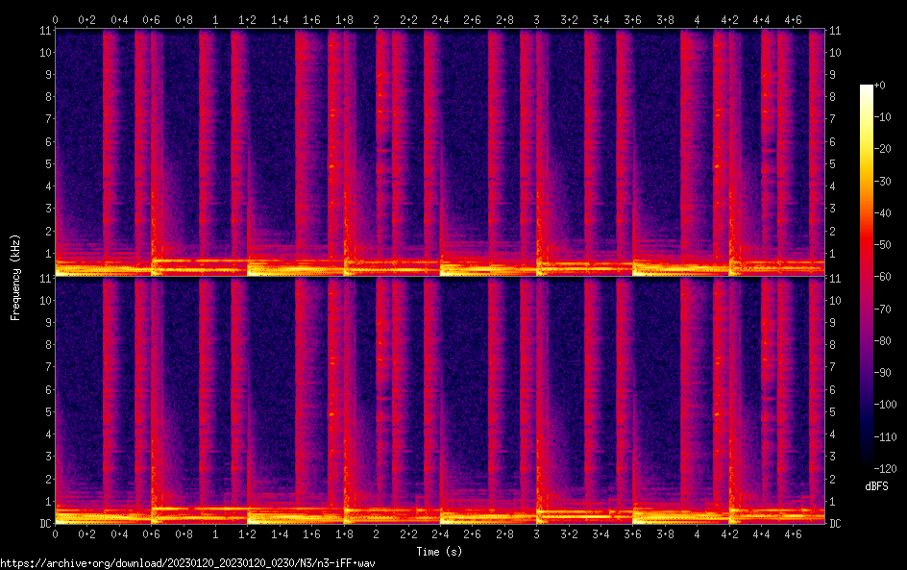The height and width of the screenshot is (570, 907).
Task: Click the 2 second mark on the bottom time axis
Action: click(376, 533)
